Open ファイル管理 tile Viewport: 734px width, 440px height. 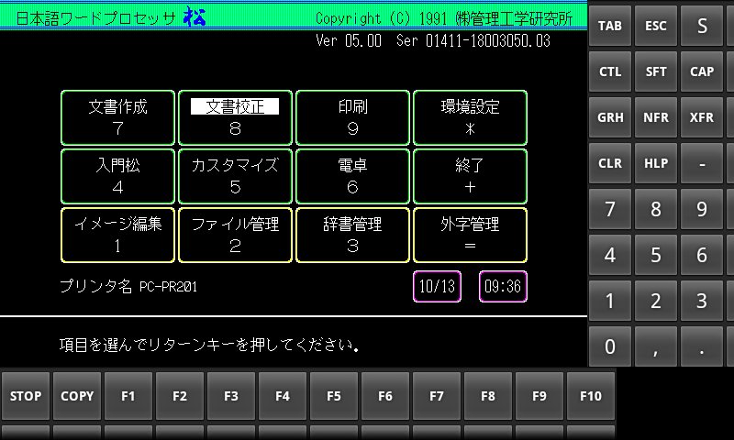click(x=236, y=236)
